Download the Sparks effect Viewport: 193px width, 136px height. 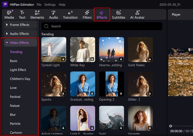63,93
